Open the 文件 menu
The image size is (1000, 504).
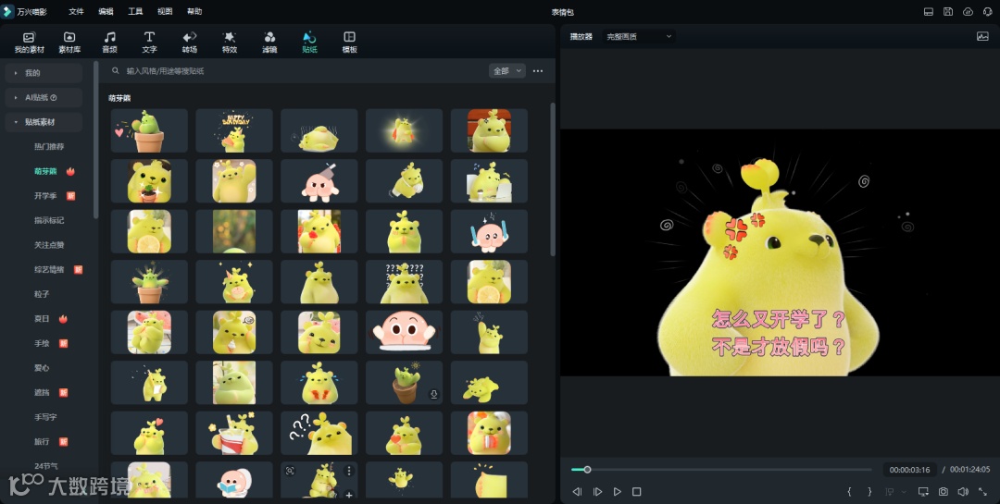(x=76, y=11)
